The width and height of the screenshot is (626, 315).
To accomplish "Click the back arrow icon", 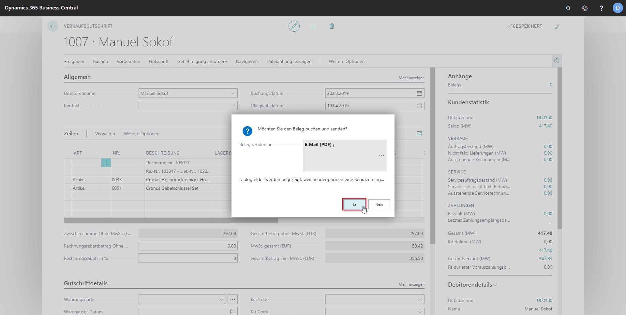I will [53, 26].
